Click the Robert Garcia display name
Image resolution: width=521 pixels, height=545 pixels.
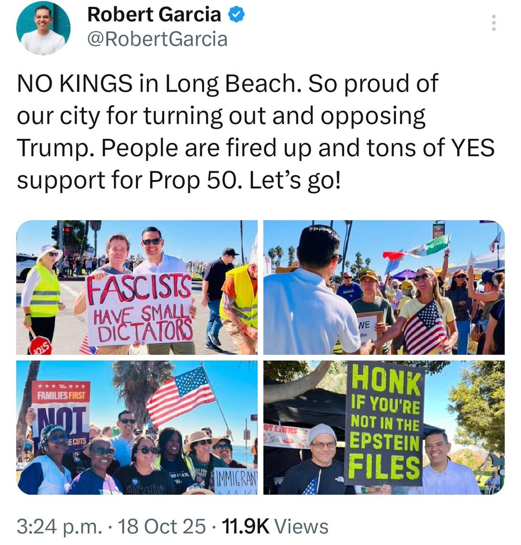click(x=154, y=14)
